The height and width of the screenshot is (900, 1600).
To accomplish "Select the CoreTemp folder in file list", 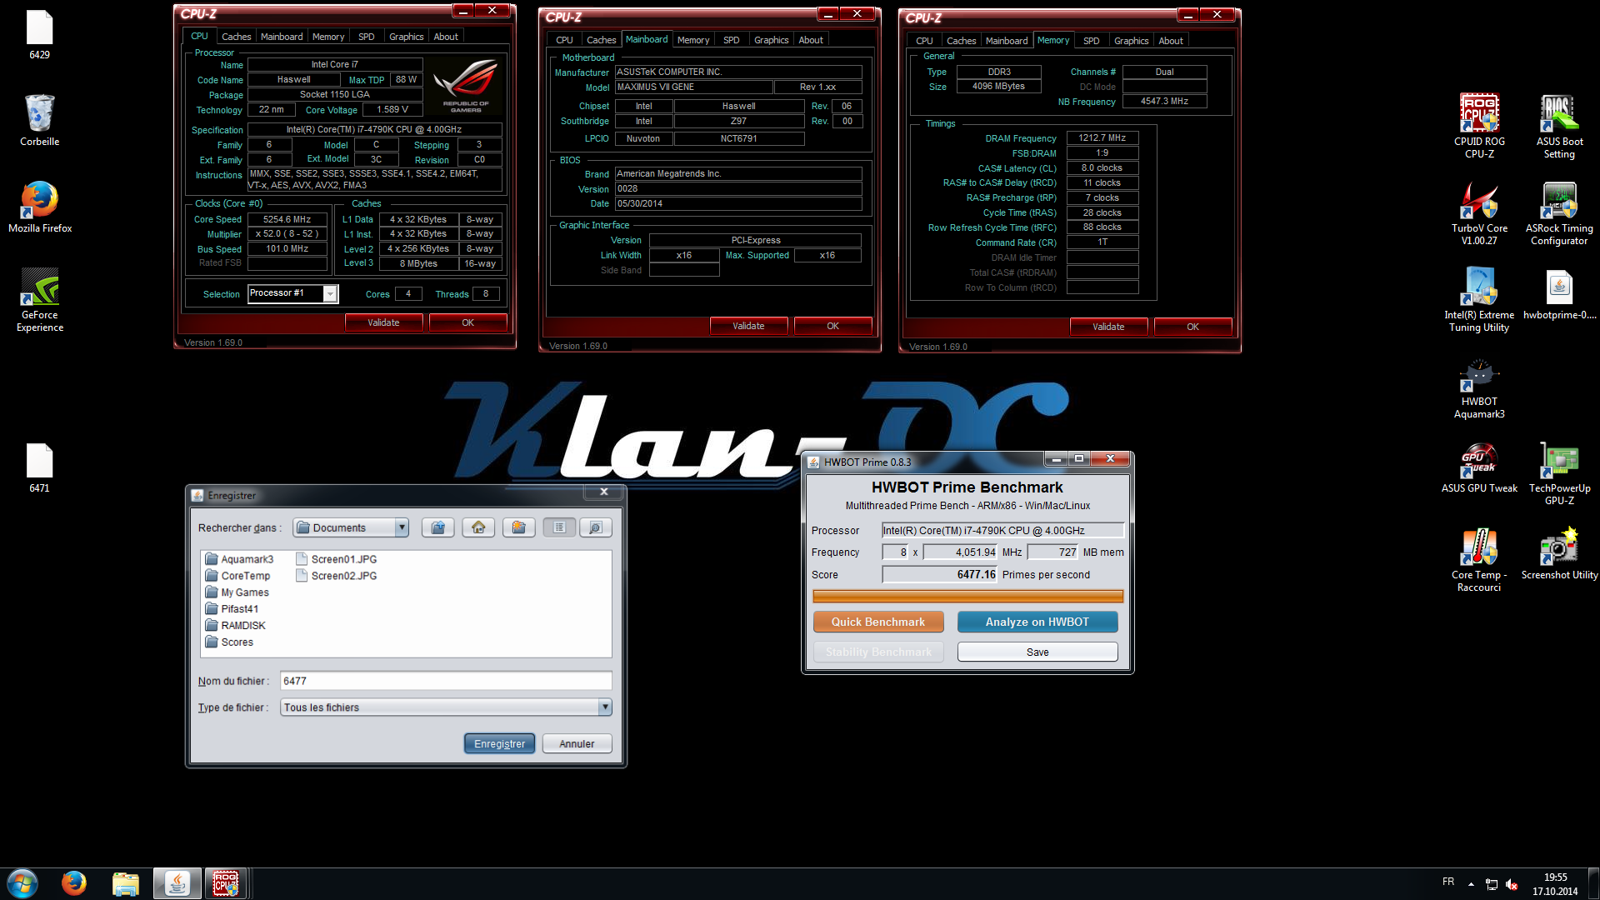I will coord(237,576).
